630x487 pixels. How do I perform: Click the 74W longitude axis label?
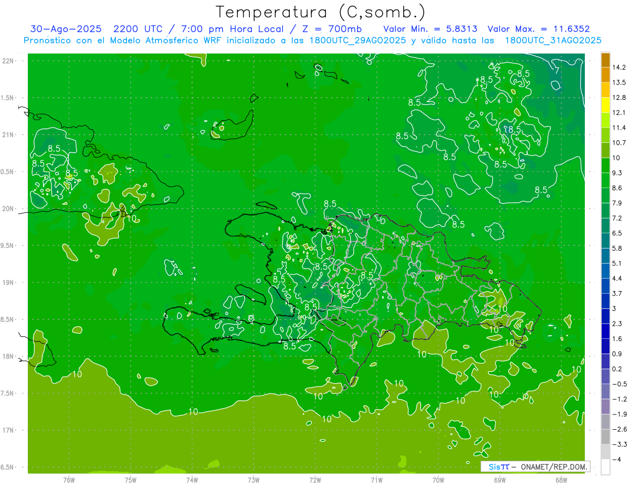coord(192,480)
